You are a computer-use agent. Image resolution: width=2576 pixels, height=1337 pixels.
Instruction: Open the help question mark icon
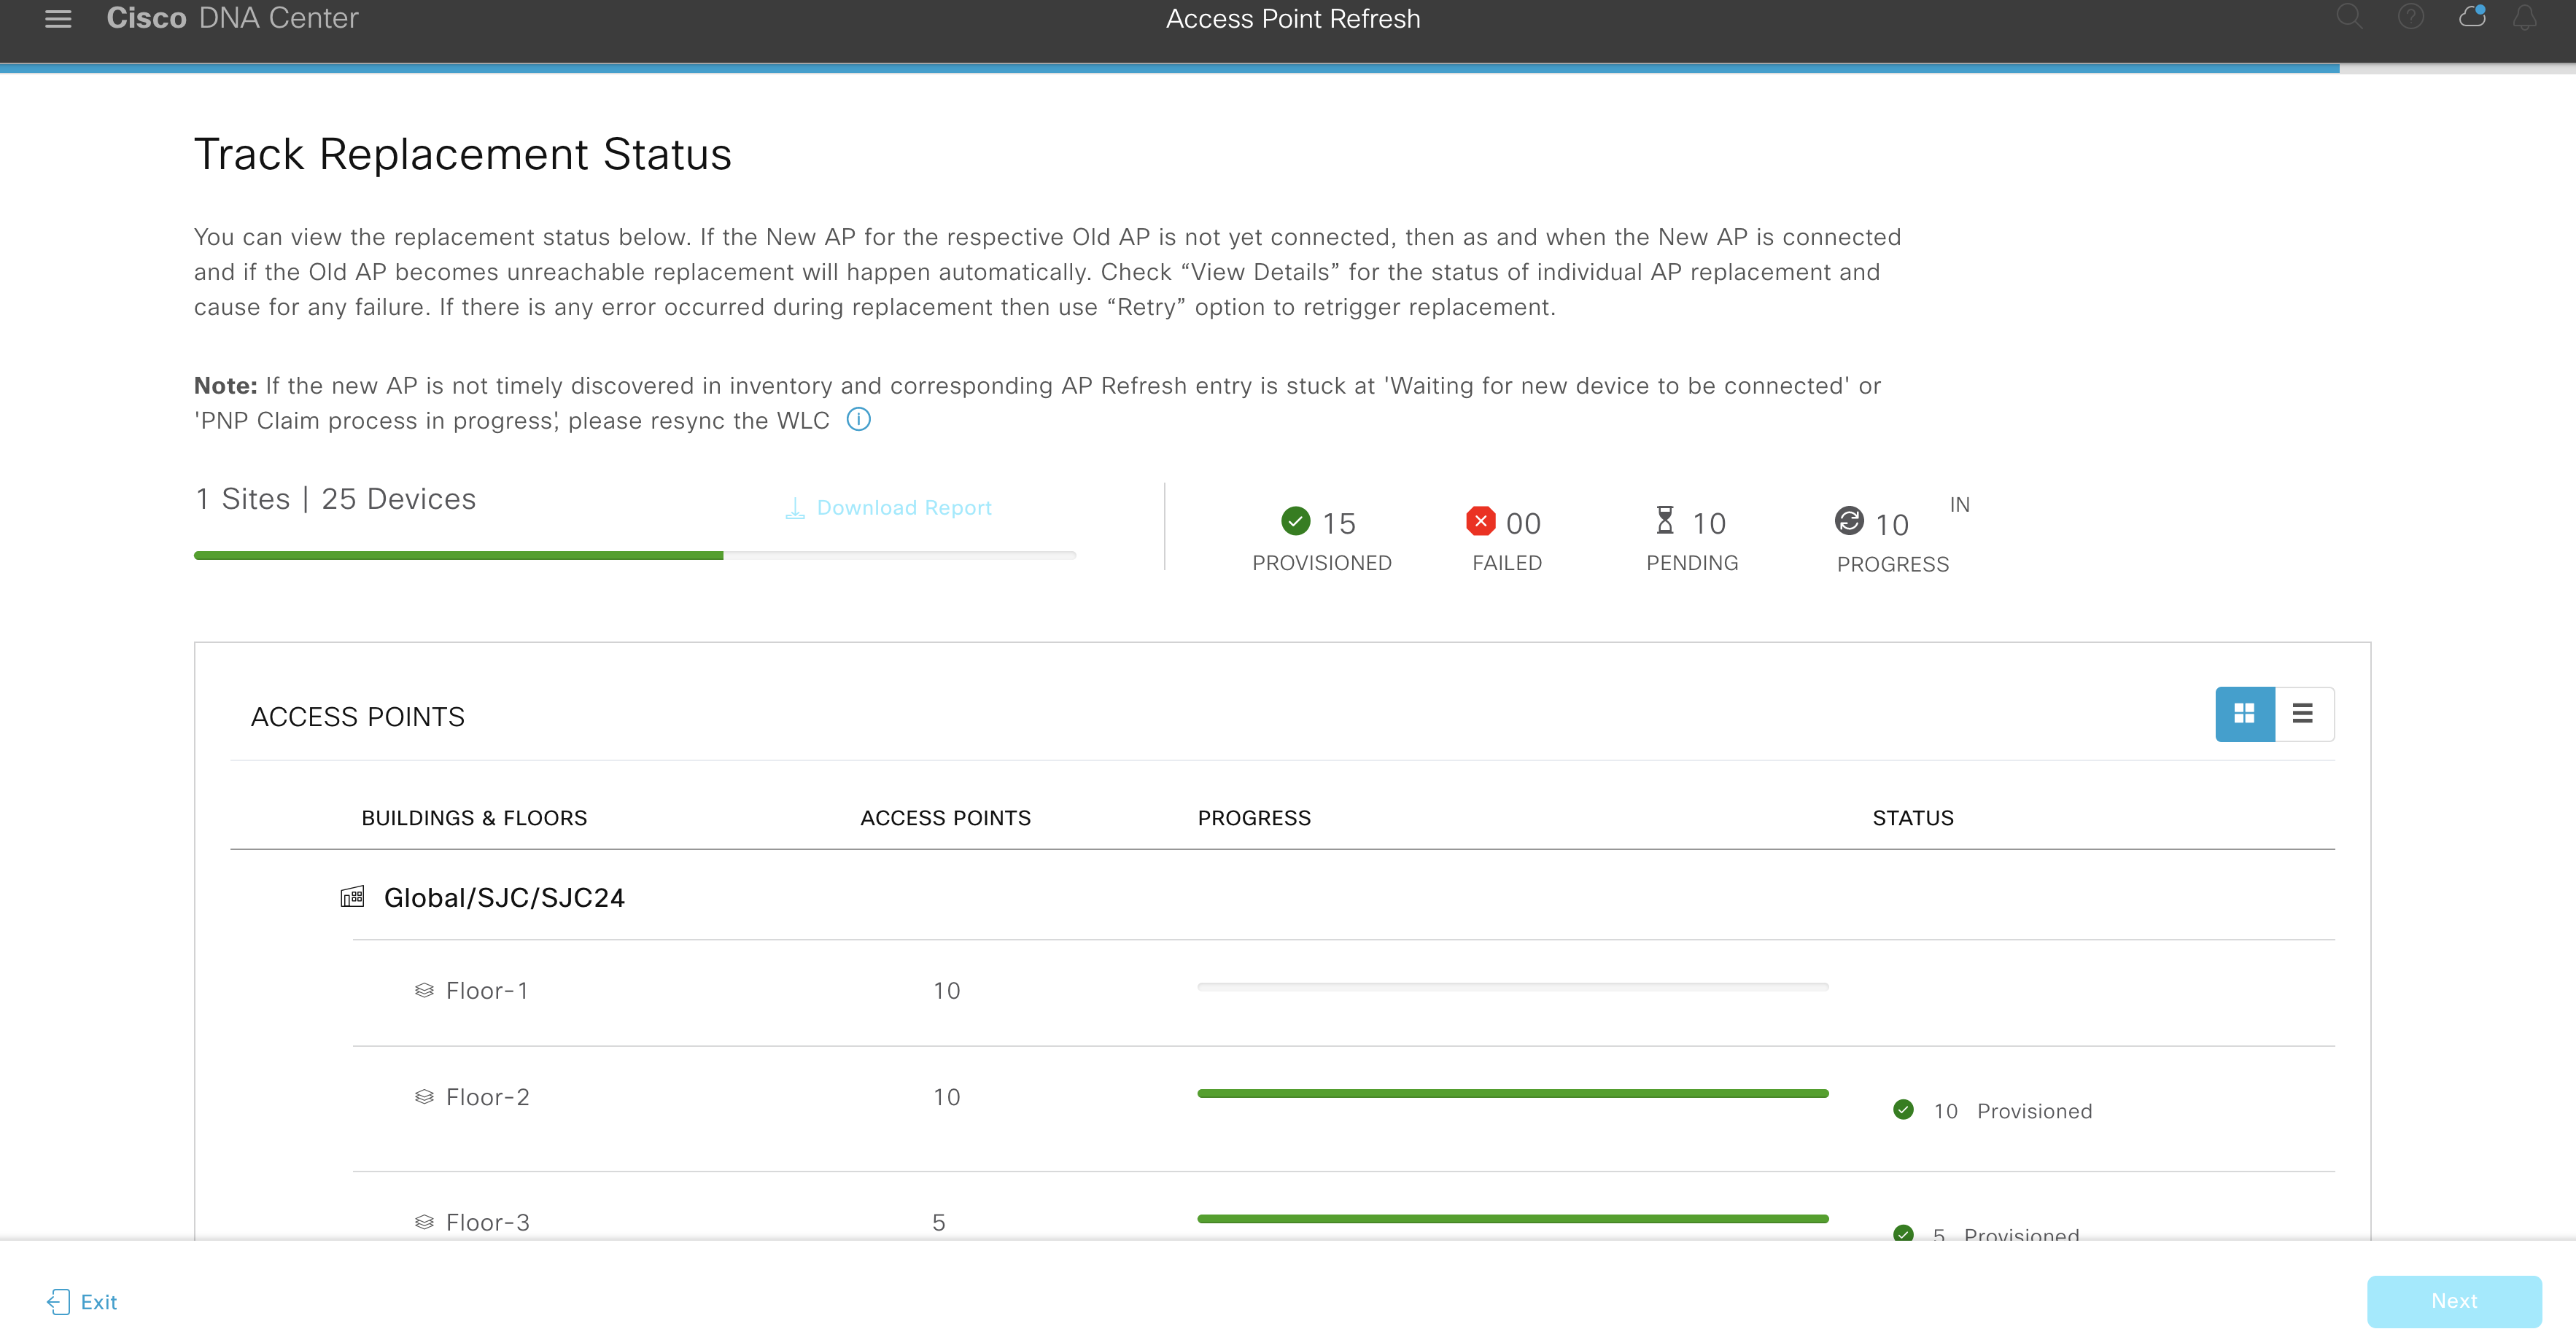2410,17
